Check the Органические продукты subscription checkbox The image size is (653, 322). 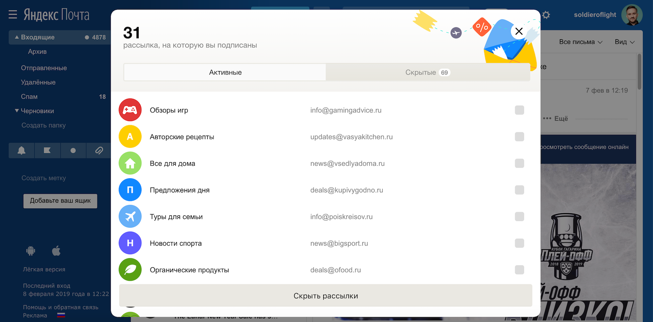pos(520,270)
